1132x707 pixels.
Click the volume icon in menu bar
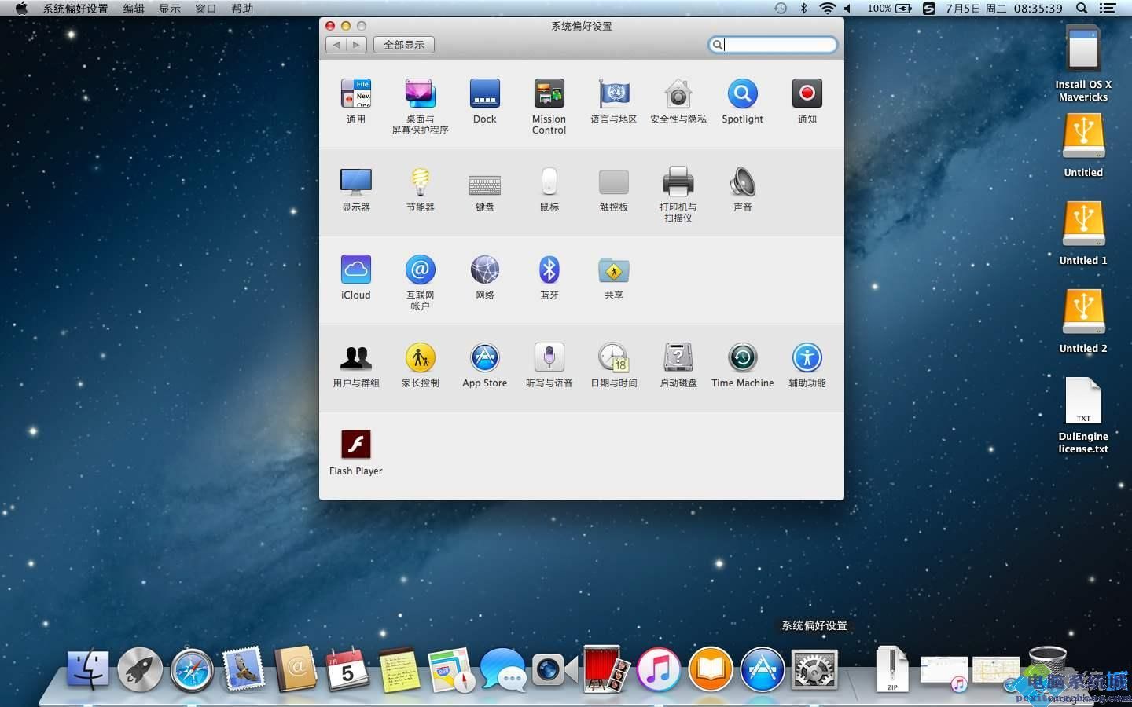point(848,9)
